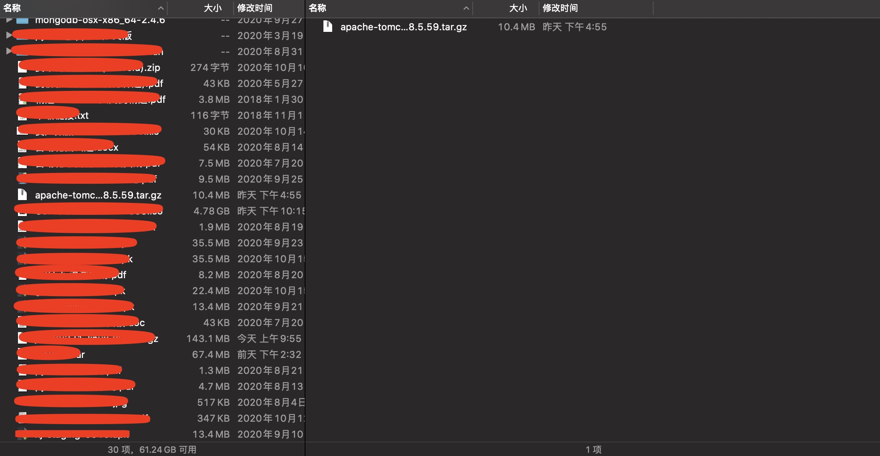The image size is (880, 456).
Task: Click the mongodb folder icon
Action: [22, 20]
